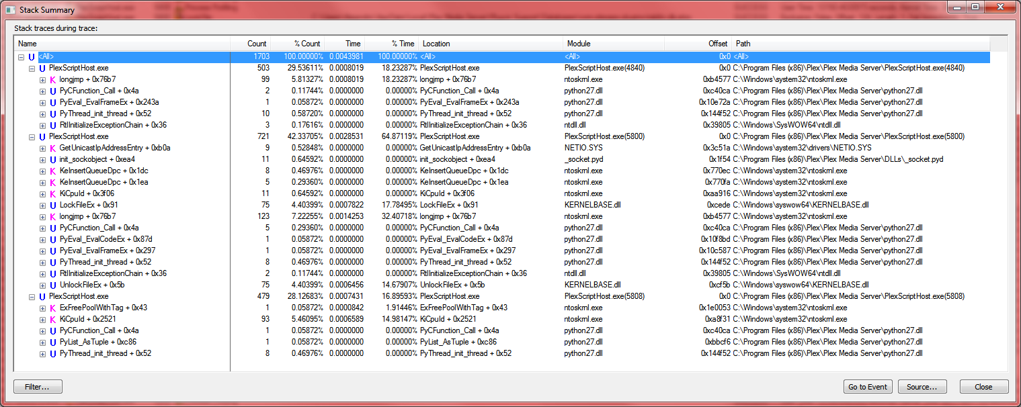Sort by the Path column header
1021x407 pixels.
tap(861, 44)
